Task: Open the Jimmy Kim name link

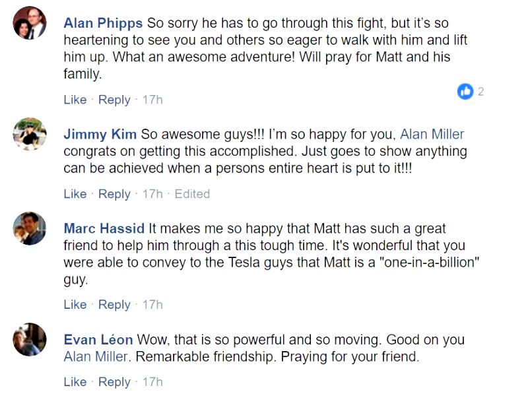Action: click(100, 135)
